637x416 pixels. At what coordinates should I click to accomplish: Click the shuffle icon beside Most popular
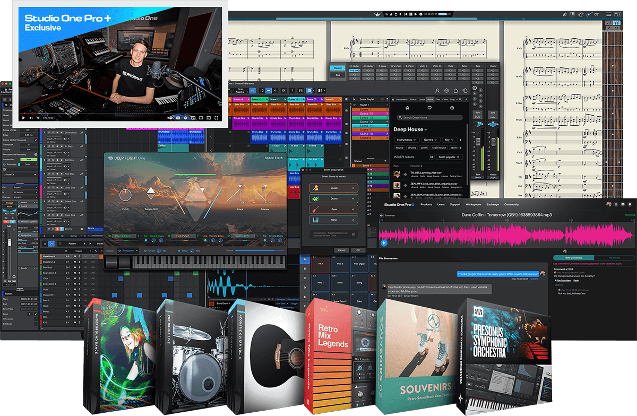pyautogui.click(x=431, y=157)
